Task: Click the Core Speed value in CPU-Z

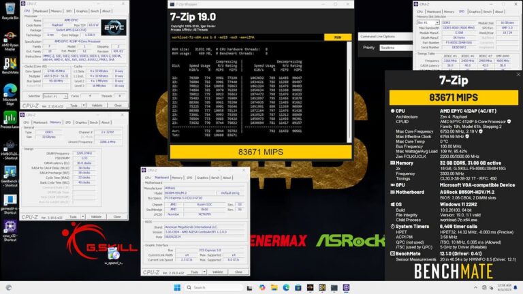Action: 56,71
